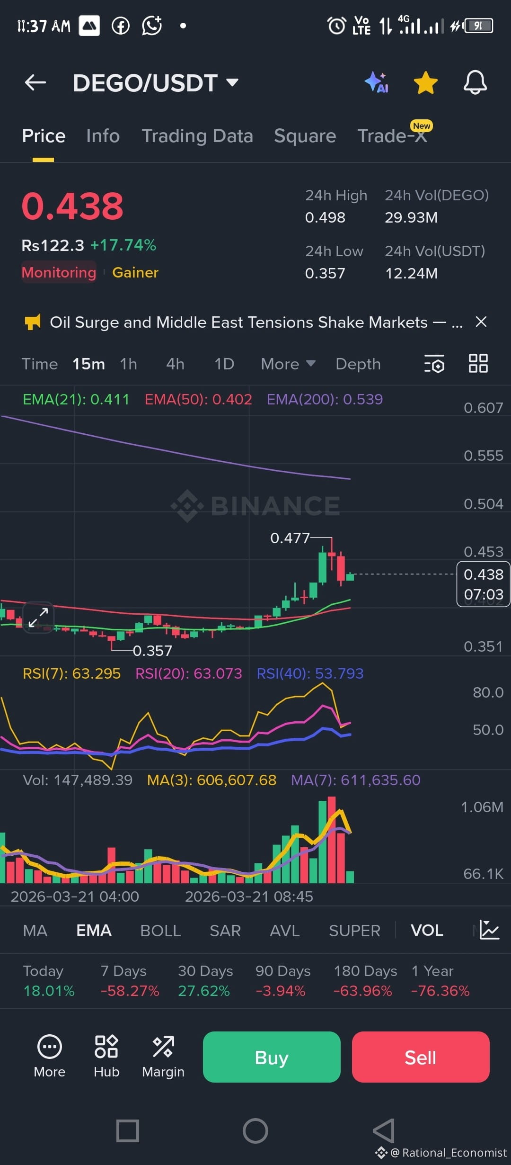Select the Time chart view
The width and height of the screenshot is (511, 1165).
coord(40,364)
